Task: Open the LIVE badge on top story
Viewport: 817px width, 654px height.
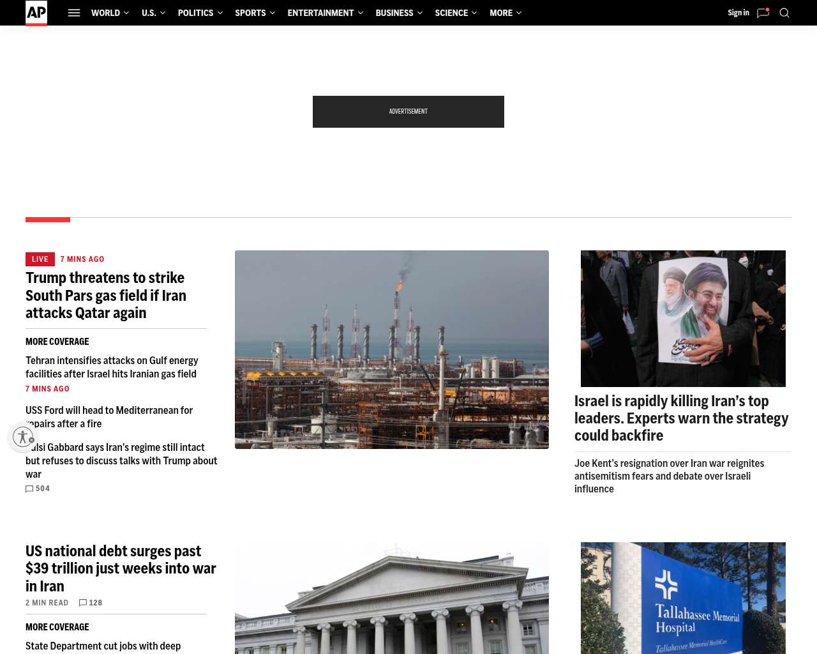Action: click(40, 259)
